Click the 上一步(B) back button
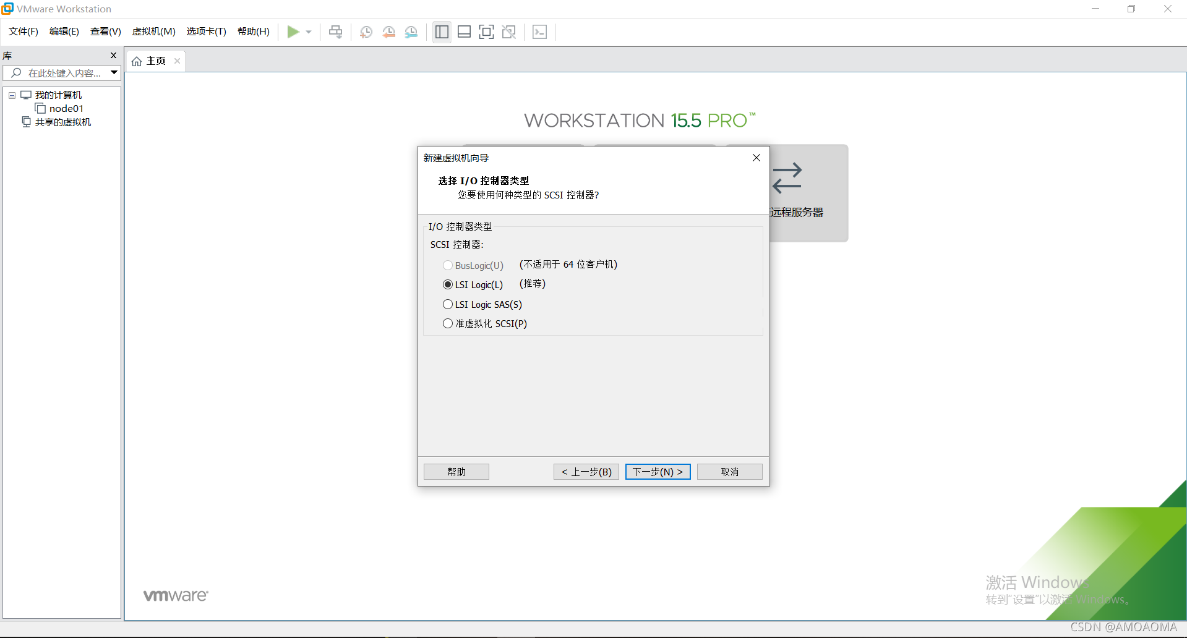This screenshot has height=638, width=1187. point(586,472)
